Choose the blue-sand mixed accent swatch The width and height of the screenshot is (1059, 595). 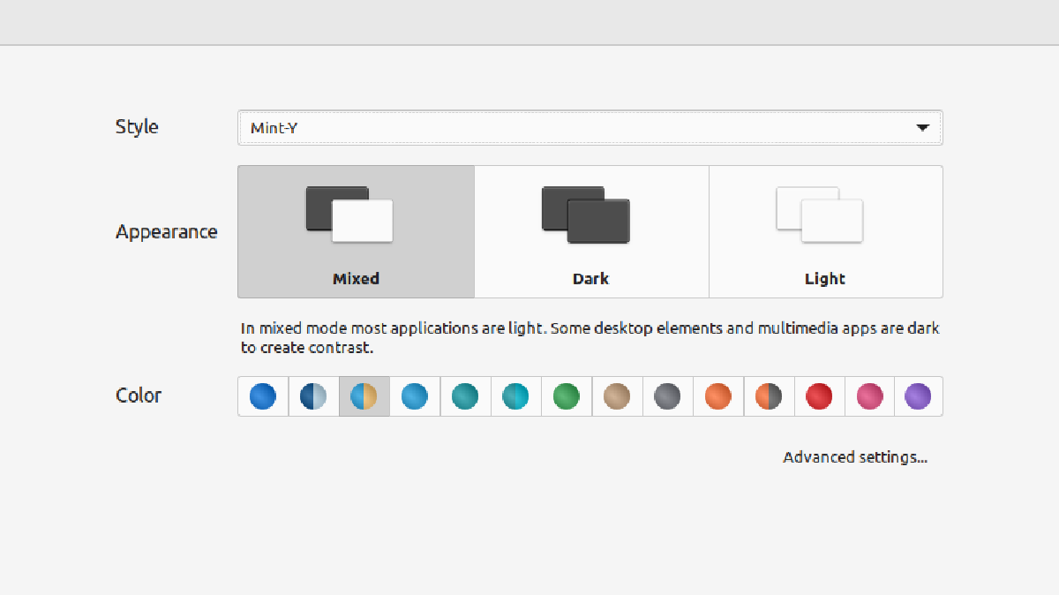(364, 396)
